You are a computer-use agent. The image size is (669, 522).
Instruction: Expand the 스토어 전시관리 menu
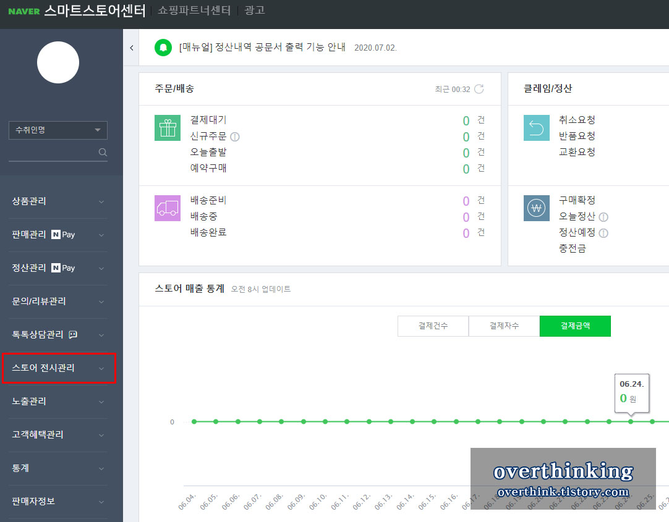(x=58, y=368)
